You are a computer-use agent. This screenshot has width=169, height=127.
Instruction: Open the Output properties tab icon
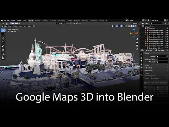[142, 61]
